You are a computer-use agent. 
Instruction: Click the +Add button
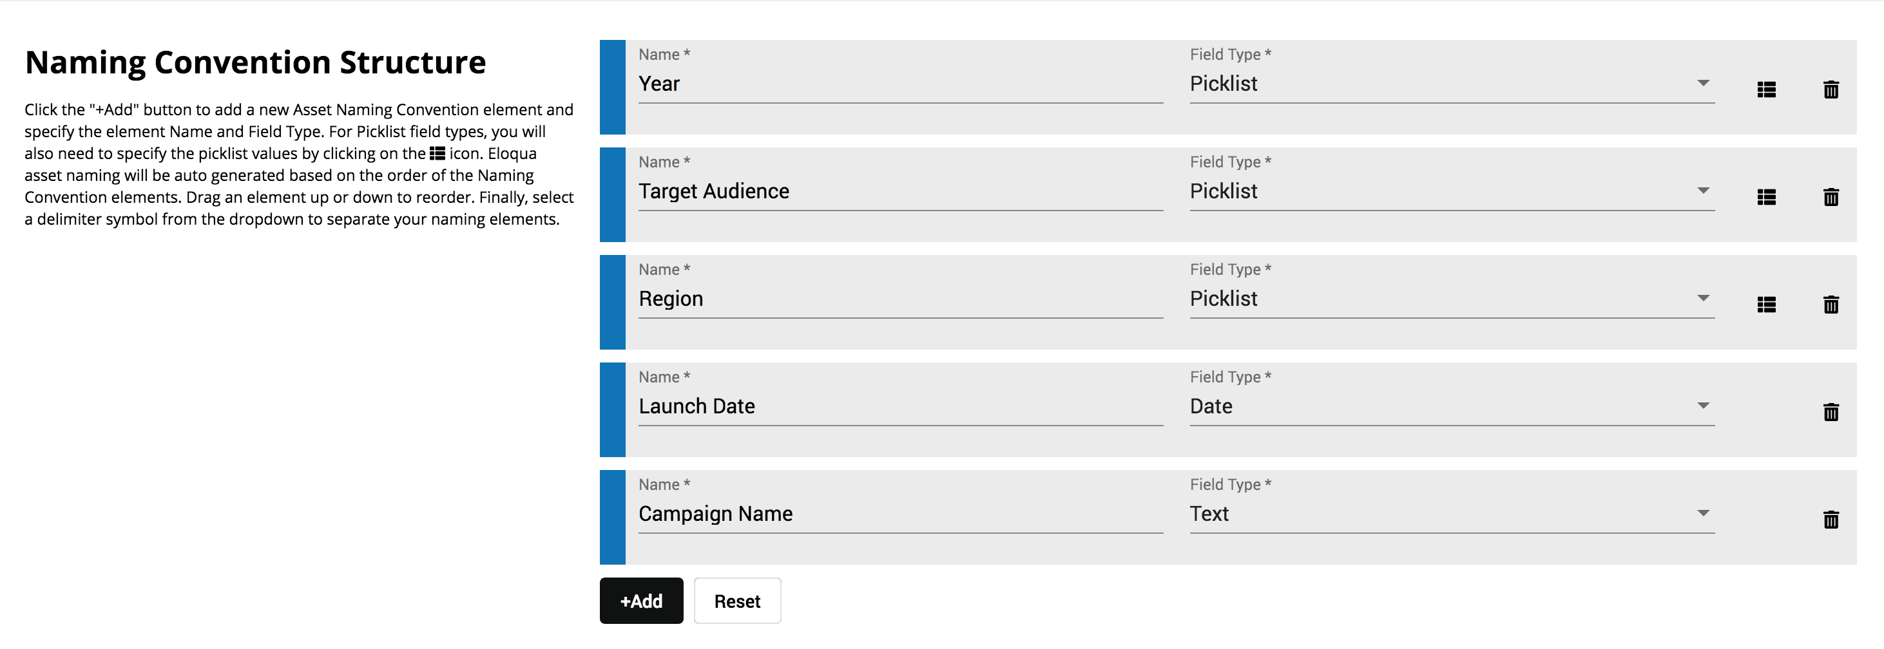(x=641, y=601)
